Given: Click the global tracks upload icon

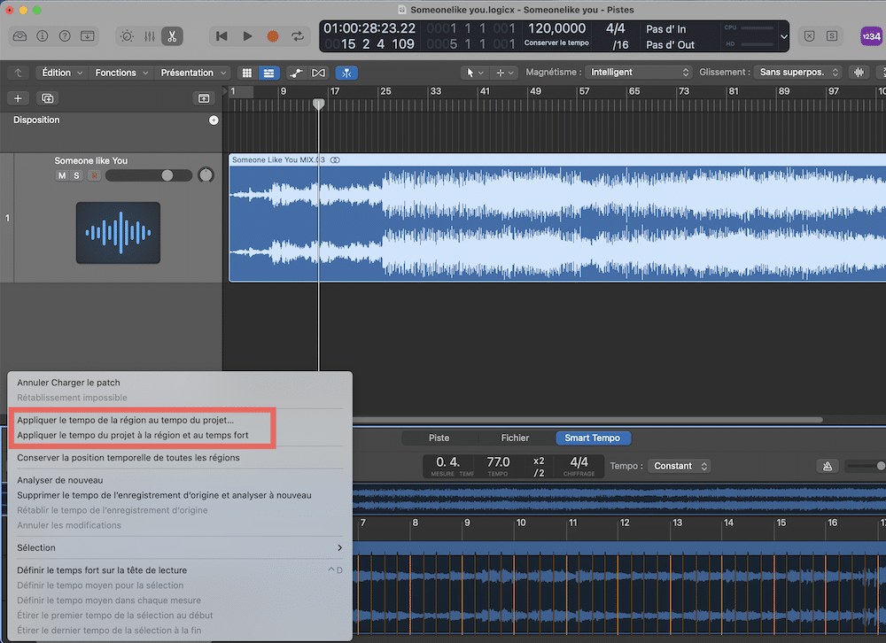Looking at the screenshot, I should point(204,98).
